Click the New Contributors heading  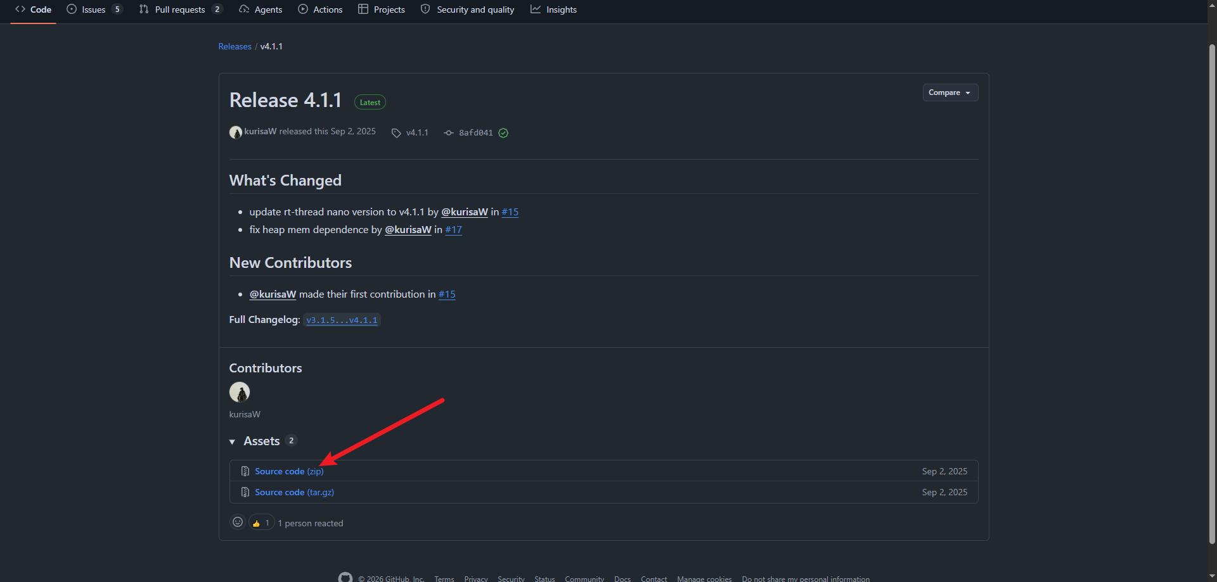[x=290, y=263]
